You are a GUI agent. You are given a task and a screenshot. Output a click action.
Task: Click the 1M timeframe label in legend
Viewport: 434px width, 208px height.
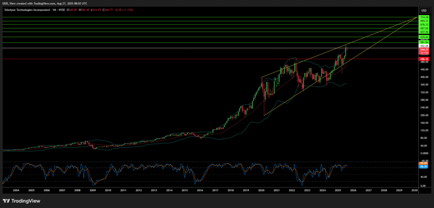tap(53, 9)
